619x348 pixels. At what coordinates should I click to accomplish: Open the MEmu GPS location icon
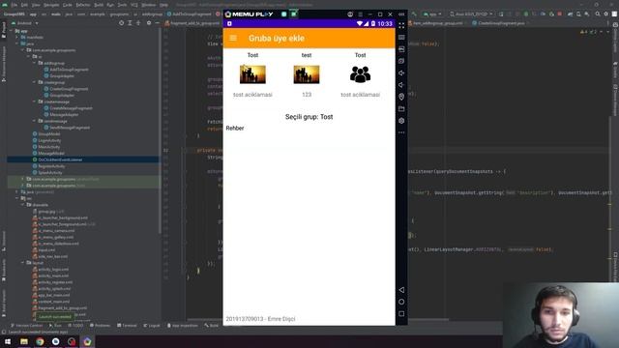click(x=401, y=97)
